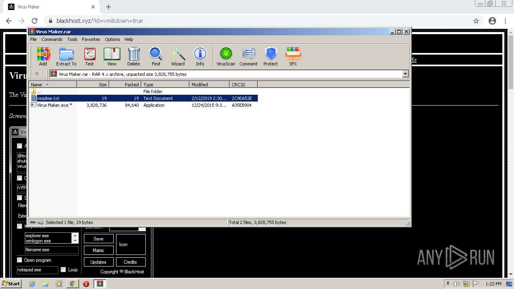
Task: Open Opera from the taskbar
Action: coord(86,284)
